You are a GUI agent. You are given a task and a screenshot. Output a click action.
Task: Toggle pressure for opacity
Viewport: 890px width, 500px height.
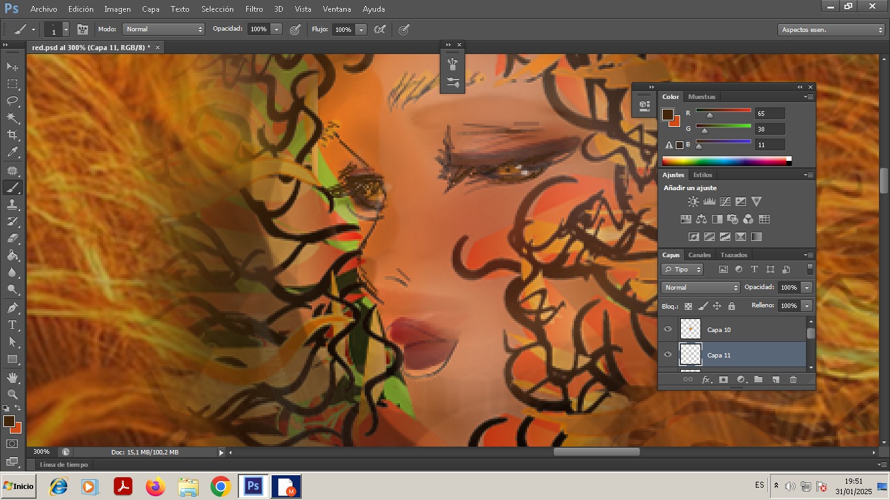(x=295, y=29)
